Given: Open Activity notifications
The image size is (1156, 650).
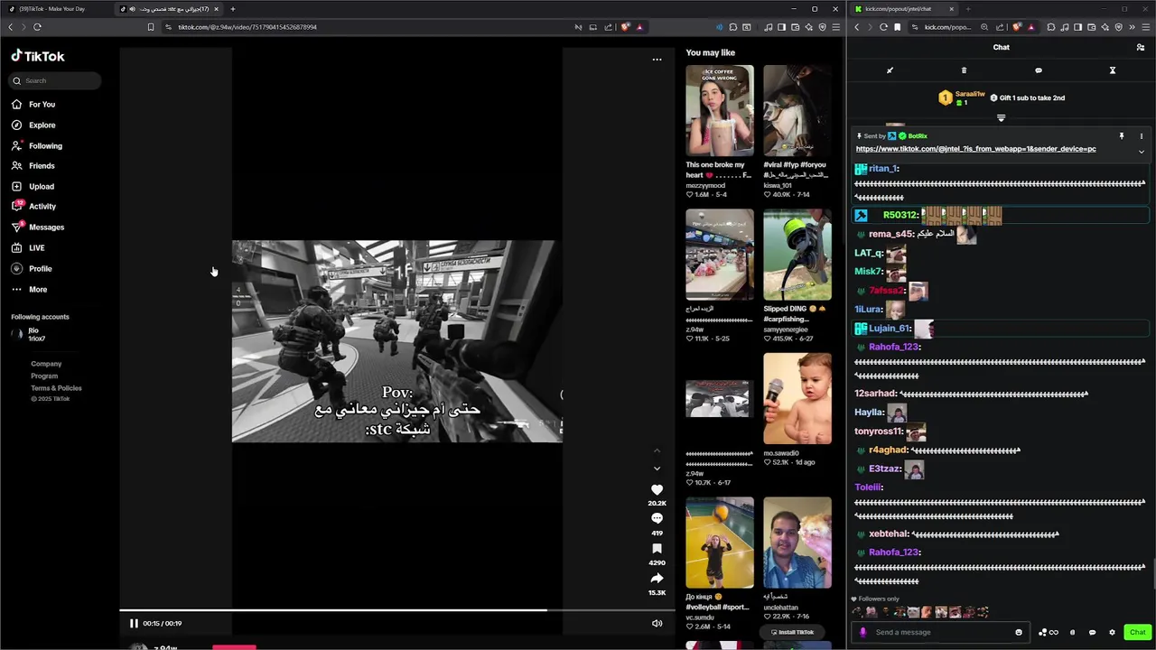Looking at the screenshot, I should tap(34, 207).
